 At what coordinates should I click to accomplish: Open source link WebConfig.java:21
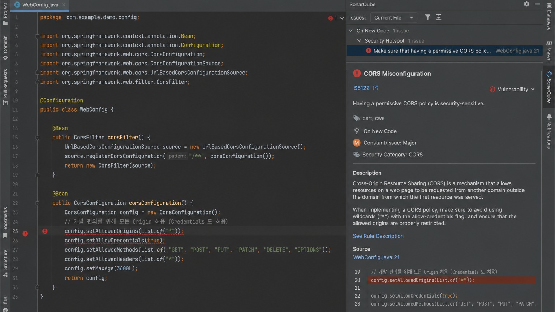pyautogui.click(x=376, y=257)
